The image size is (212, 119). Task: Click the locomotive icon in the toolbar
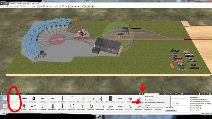tap(47, 6)
